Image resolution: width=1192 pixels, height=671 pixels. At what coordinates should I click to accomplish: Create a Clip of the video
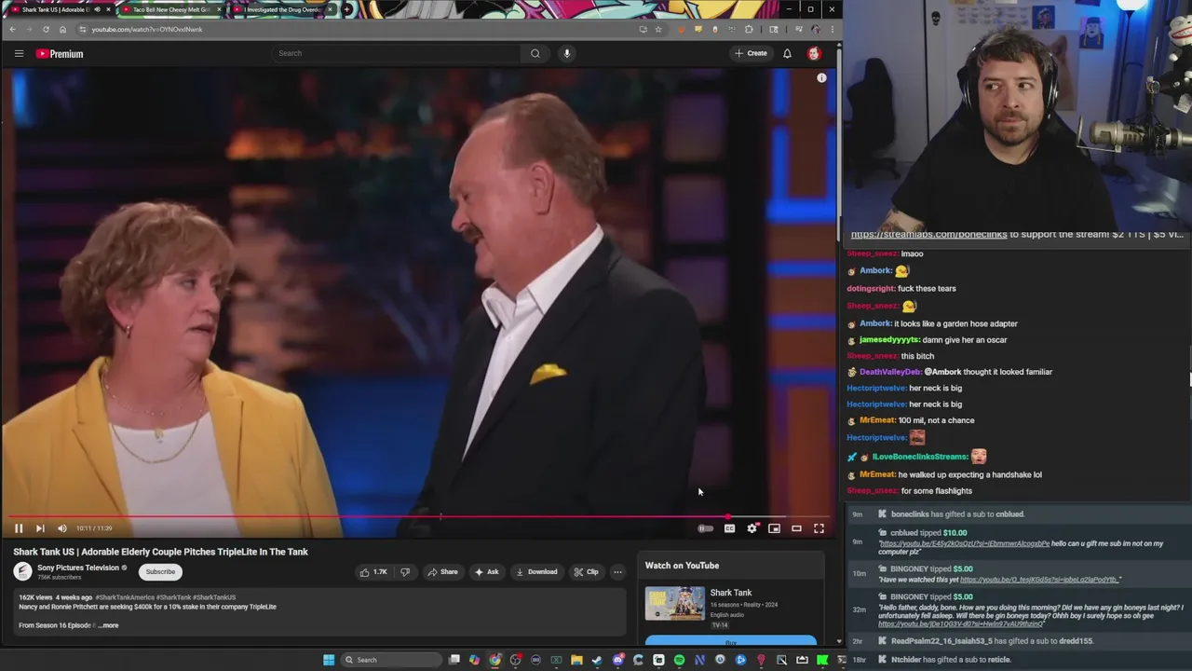(586, 572)
